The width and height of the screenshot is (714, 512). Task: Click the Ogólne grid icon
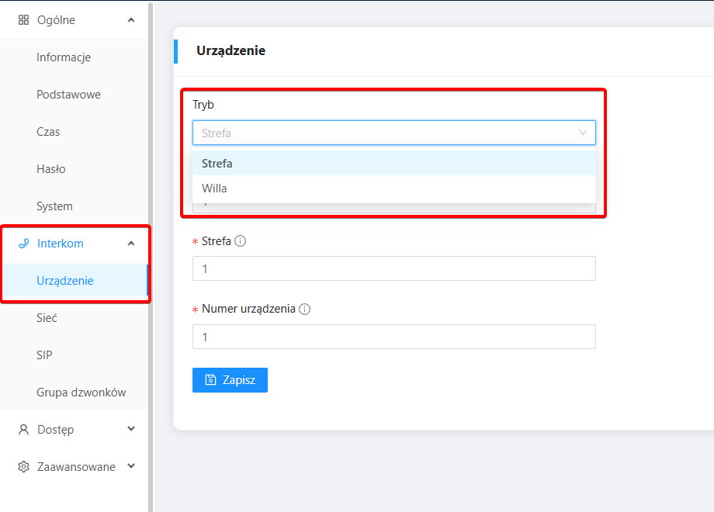click(23, 20)
